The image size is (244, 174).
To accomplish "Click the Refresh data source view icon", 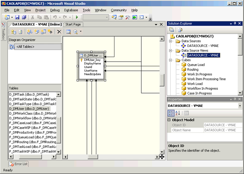I will 21,32.
